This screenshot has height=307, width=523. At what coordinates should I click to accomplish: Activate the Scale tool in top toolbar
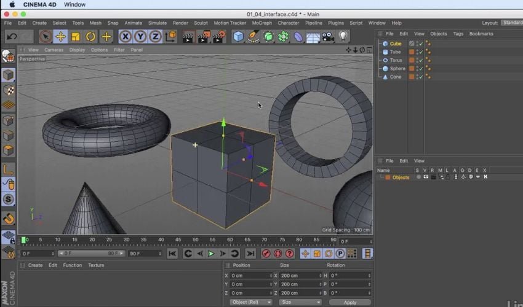76,37
